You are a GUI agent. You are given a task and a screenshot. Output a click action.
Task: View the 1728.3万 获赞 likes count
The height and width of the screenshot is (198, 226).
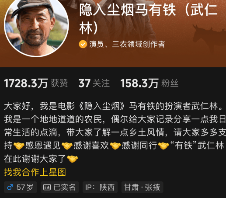click(x=36, y=83)
